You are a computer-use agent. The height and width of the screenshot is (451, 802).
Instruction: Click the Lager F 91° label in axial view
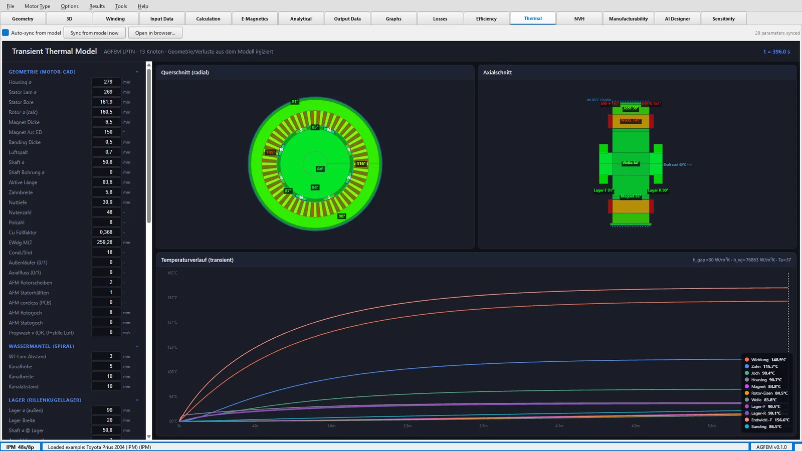[604, 190]
